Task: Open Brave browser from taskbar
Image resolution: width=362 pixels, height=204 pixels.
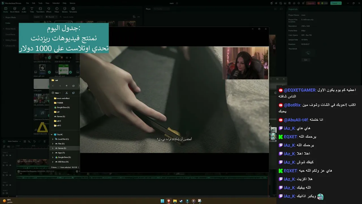Action: [x=169, y=201]
